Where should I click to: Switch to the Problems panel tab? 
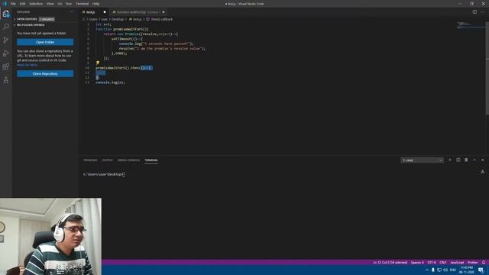(x=90, y=160)
